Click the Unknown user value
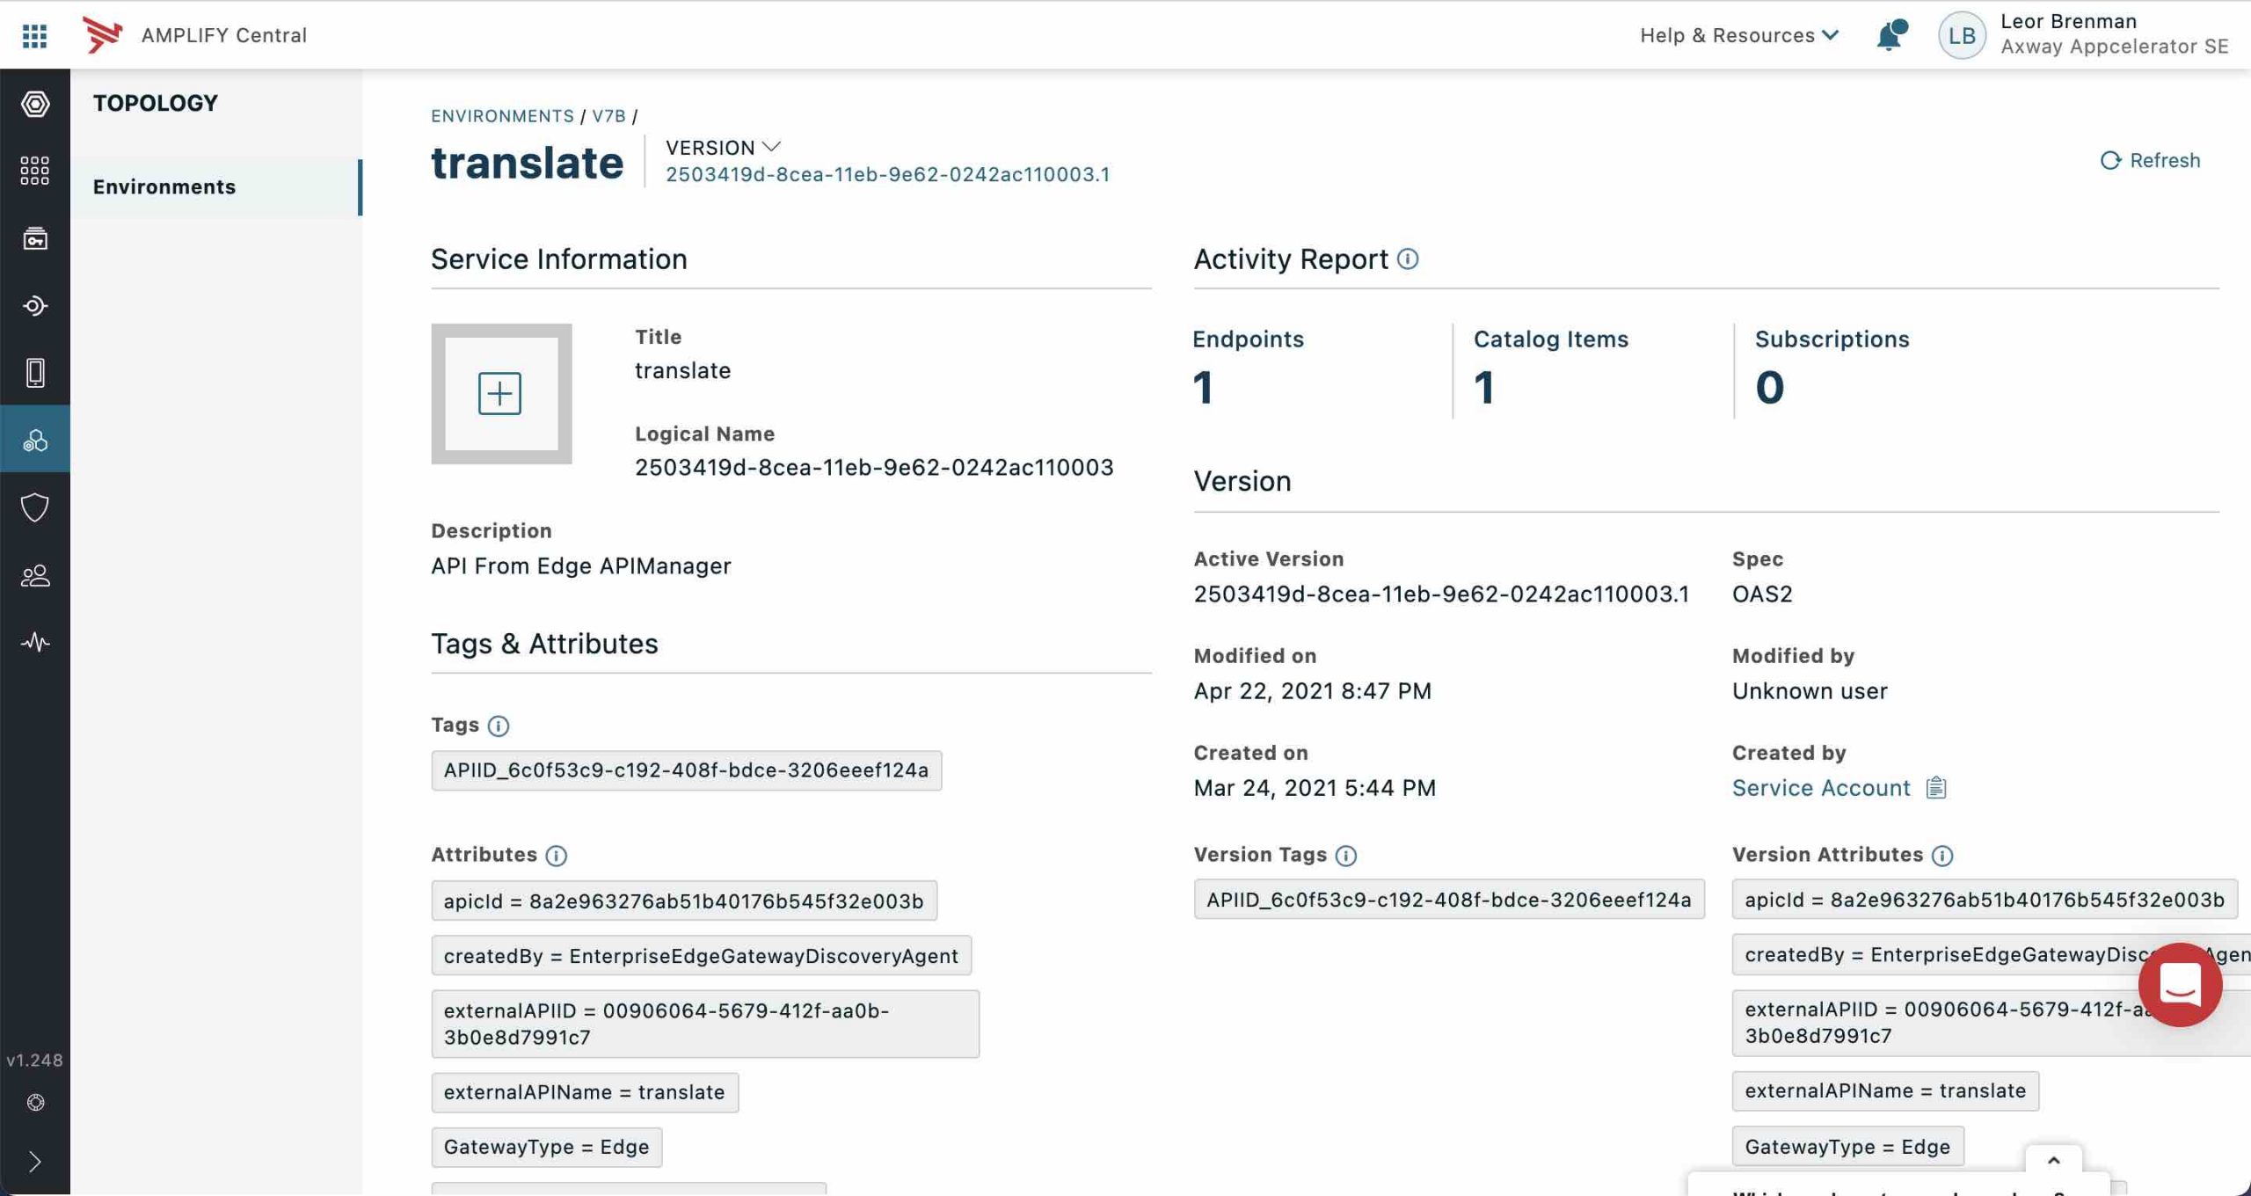Image resolution: width=2251 pixels, height=1196 pixels. coord(1810,691)
